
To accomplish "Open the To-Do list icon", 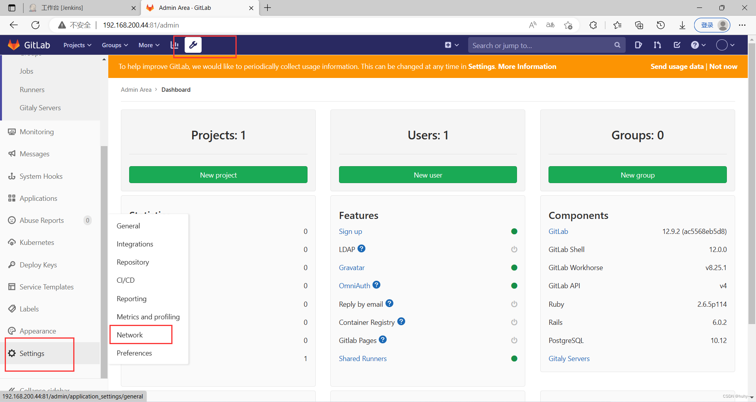I will coord(677,45).
